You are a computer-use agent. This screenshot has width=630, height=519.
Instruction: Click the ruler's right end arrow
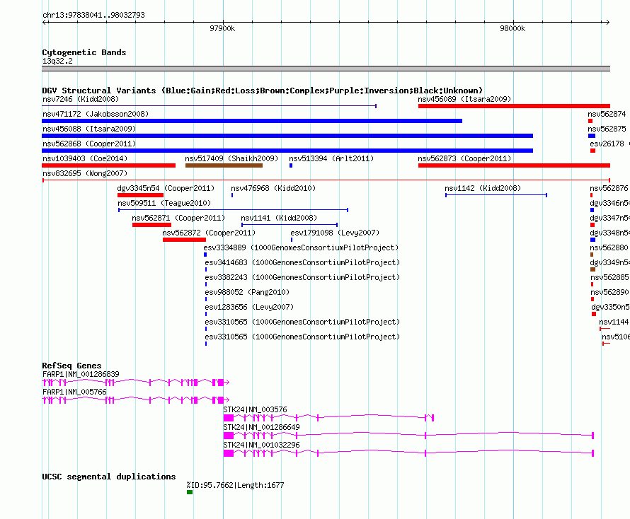[607, 22]
